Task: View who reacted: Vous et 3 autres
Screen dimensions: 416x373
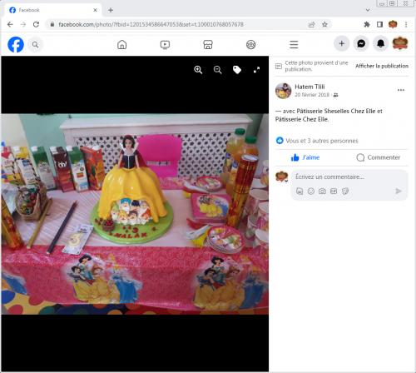Action: pos(322,141)
